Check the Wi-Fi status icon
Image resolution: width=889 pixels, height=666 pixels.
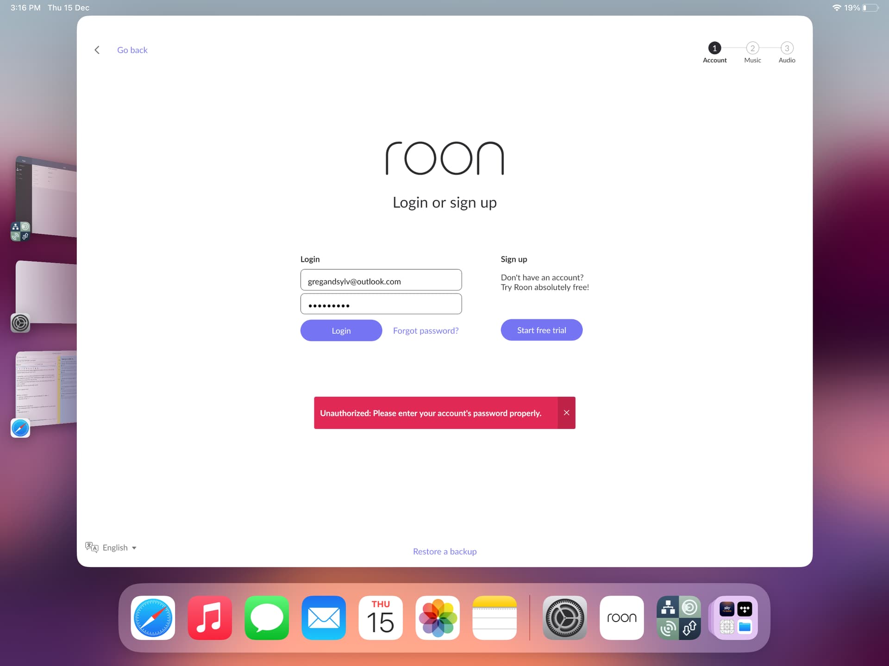[837, 8]
